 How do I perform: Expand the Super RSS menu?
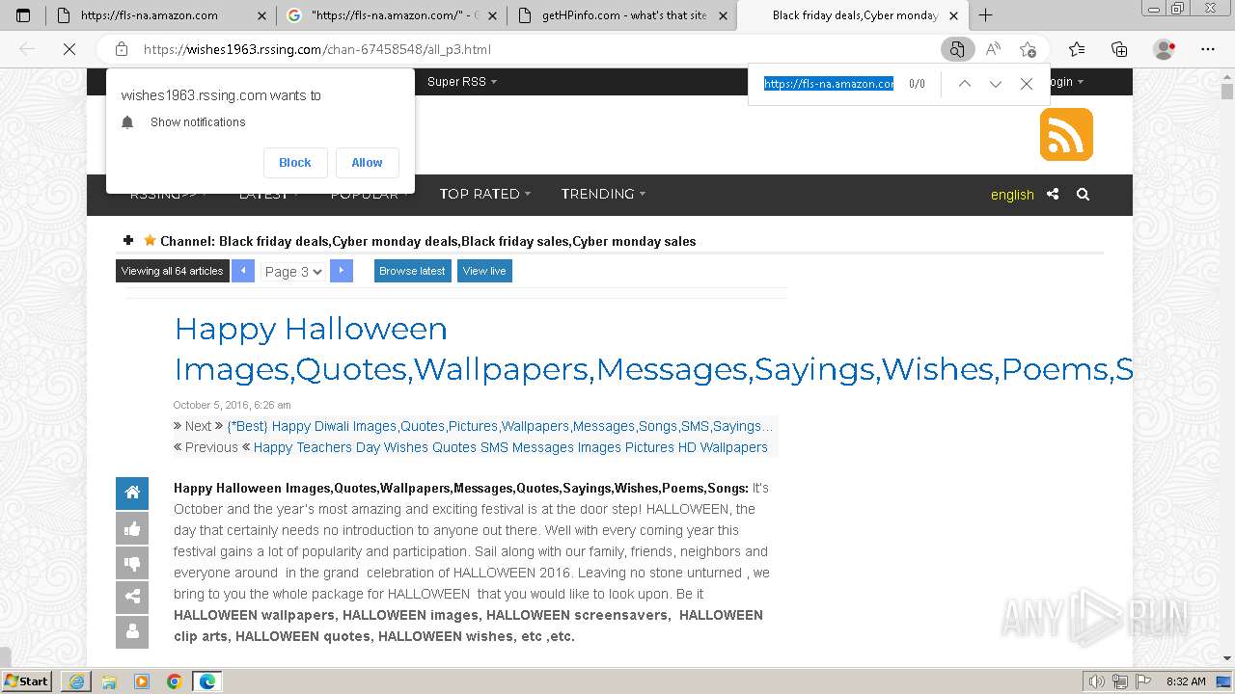pos(462,82)
